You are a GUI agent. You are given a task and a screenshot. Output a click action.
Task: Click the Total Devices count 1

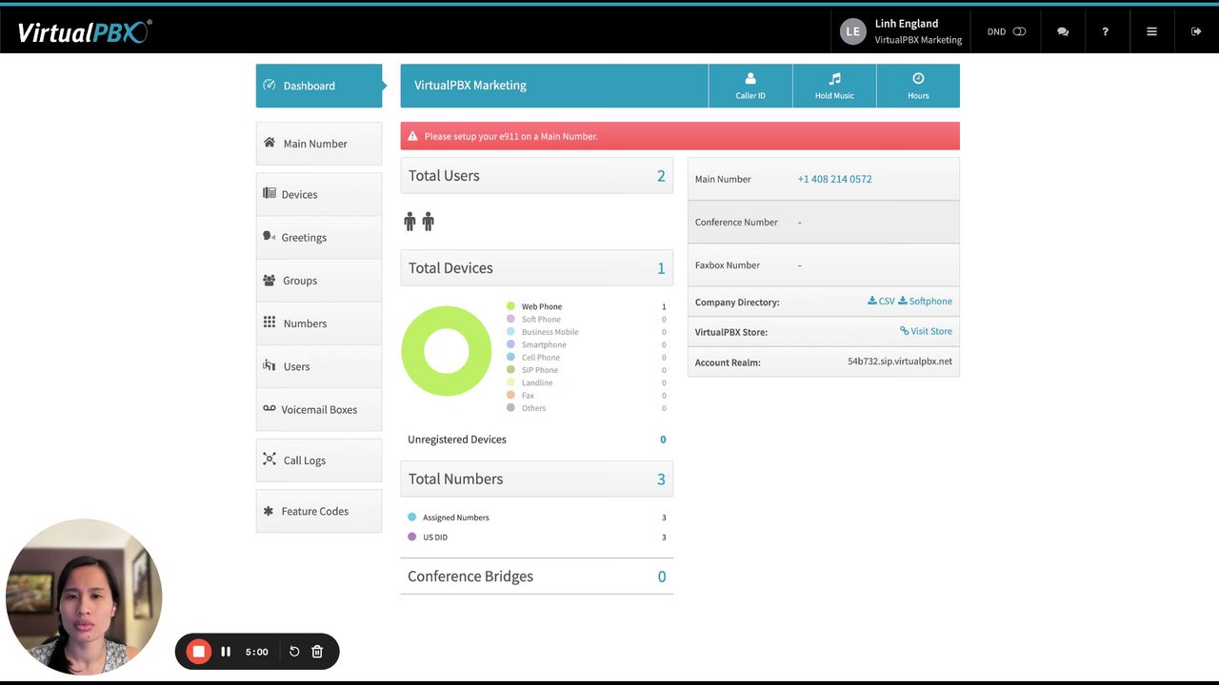(x=661, y=268)
